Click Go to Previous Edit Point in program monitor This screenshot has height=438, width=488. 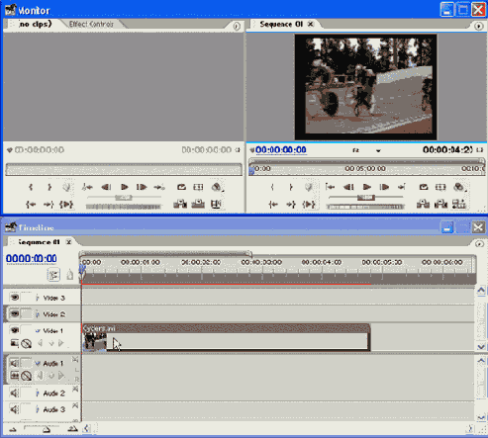point(330,187)
